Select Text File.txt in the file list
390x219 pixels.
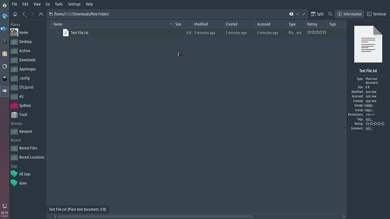point(79,33)
